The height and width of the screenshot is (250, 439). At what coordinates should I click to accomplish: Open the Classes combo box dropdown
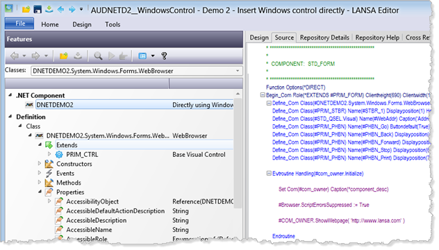point(238,71)
